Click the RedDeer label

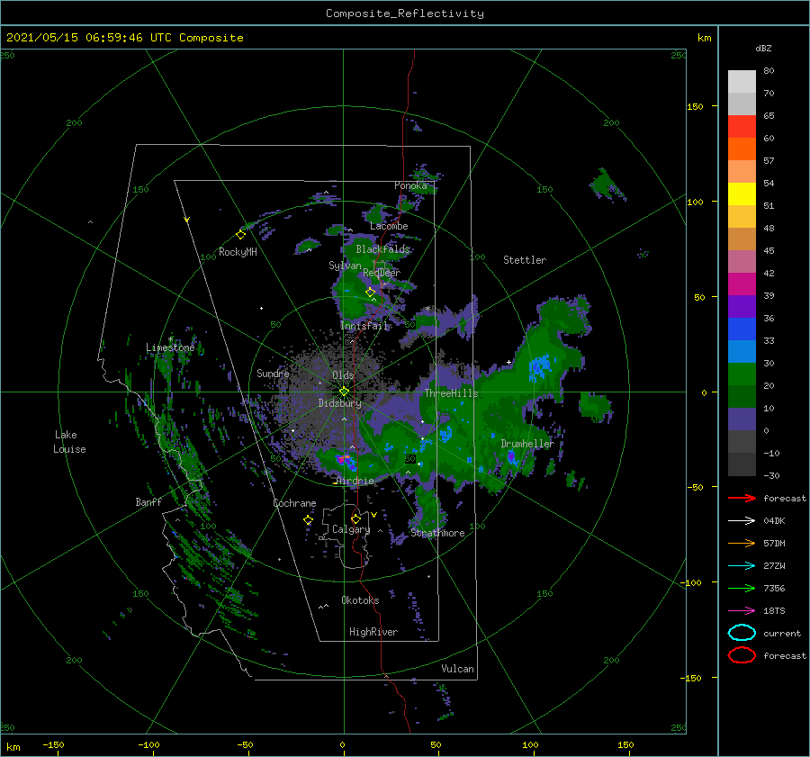[x=382, y=273]
